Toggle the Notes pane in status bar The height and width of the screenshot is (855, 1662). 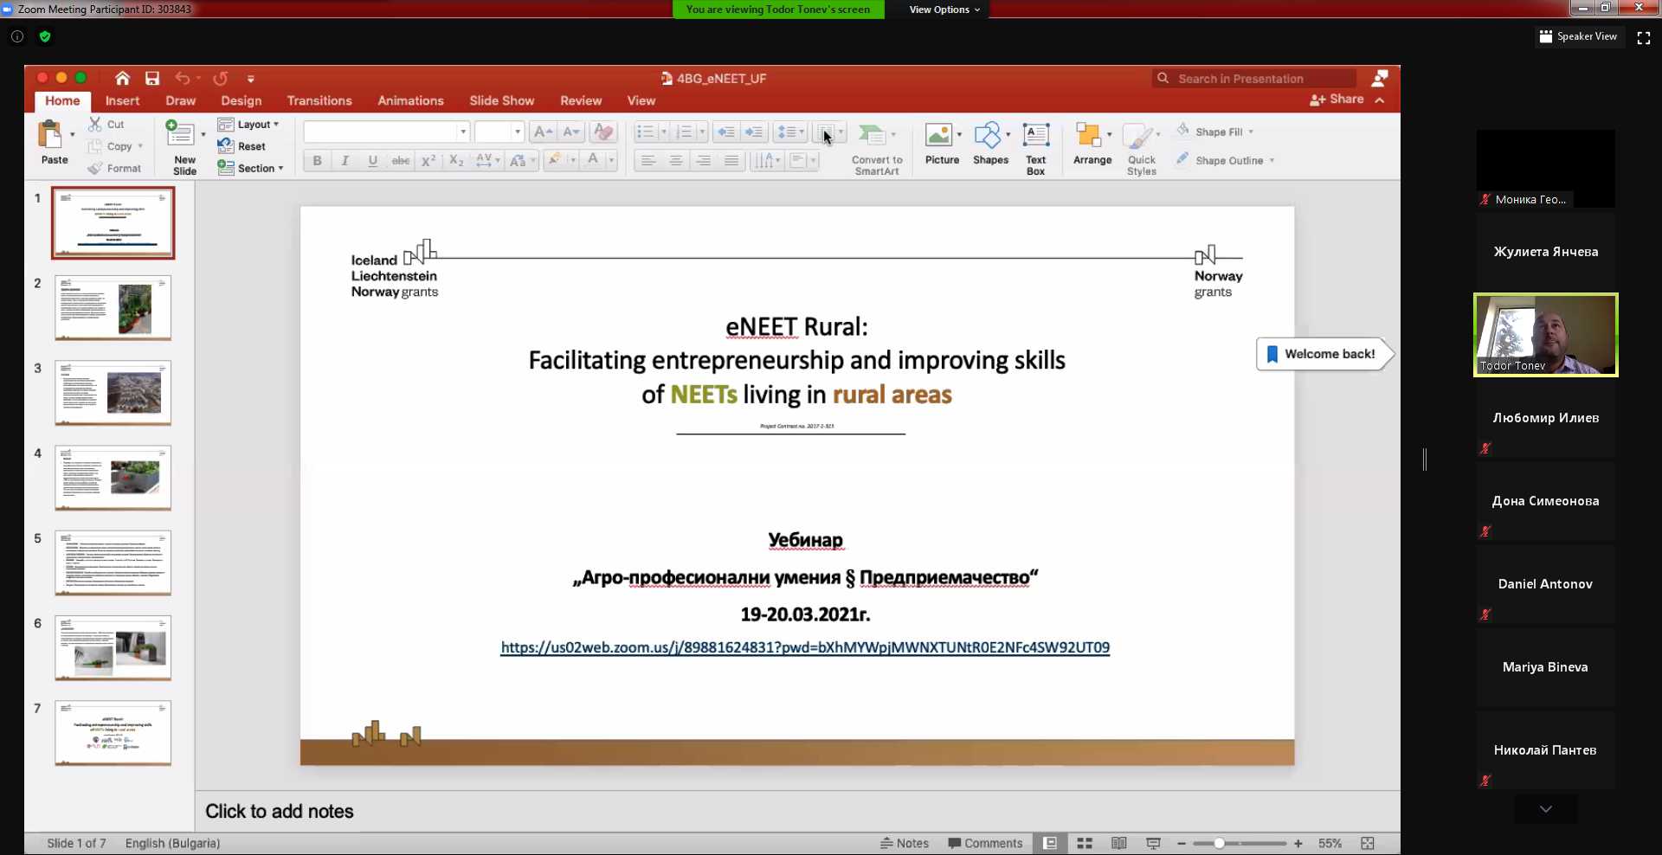click(x=905, y=843)
